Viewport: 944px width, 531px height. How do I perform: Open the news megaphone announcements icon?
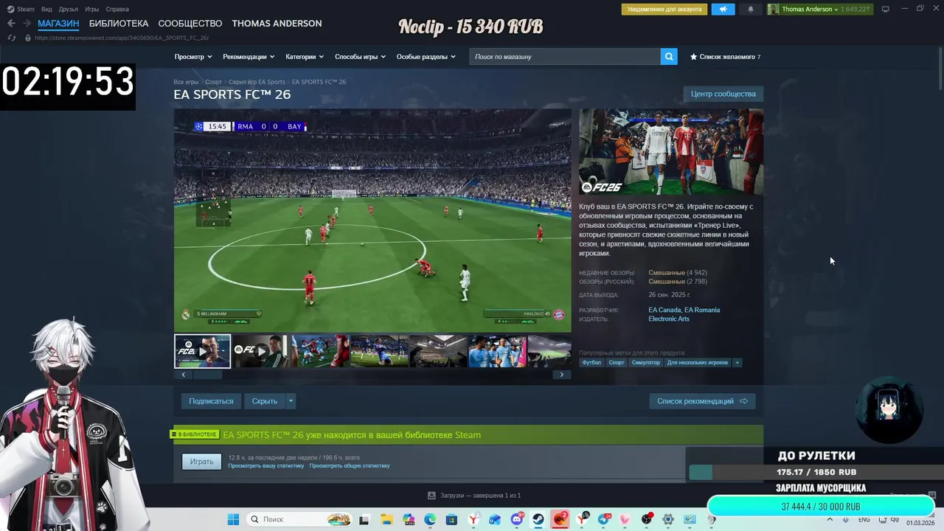(723, 10)
